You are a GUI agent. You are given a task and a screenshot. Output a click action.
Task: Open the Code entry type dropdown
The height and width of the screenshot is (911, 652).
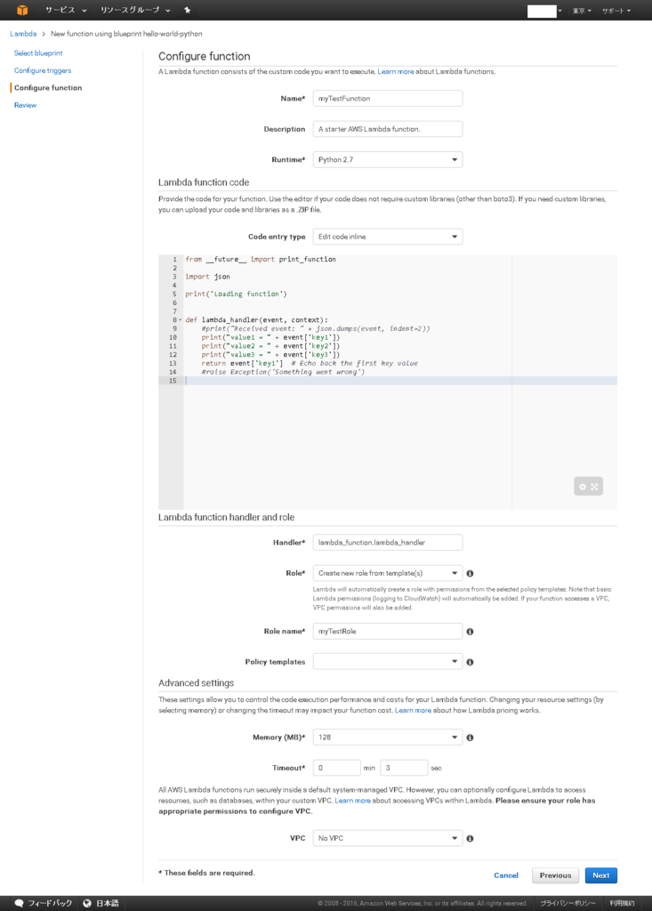tap(388, 237)
